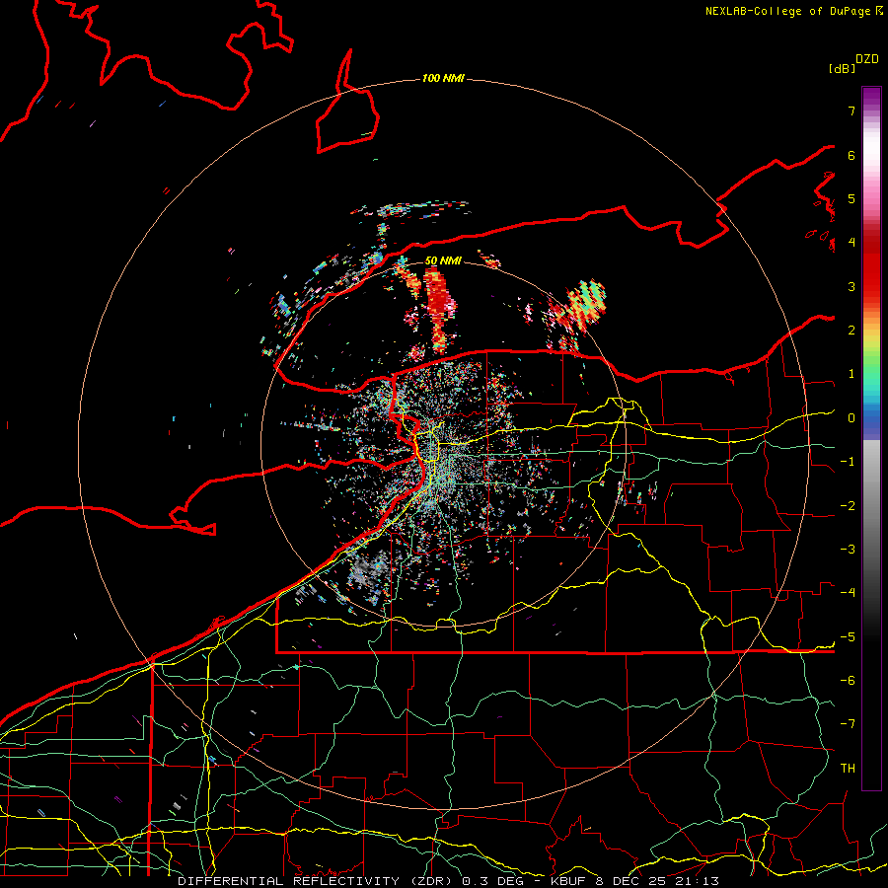Click the "50 NMI" range ring label
888x888 pixels.
(x=443, y=260)
